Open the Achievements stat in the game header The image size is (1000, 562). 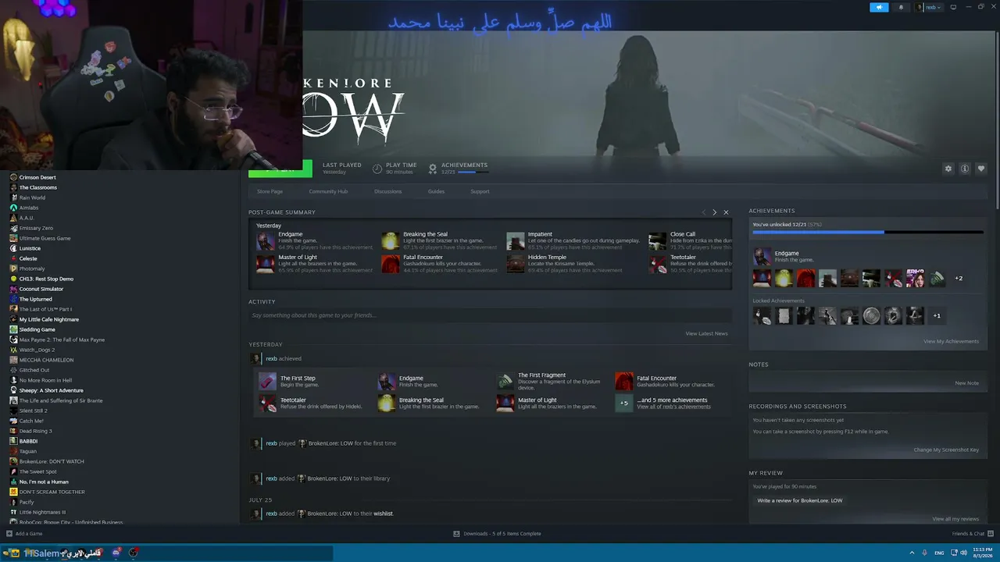click(x=458, y=168)
